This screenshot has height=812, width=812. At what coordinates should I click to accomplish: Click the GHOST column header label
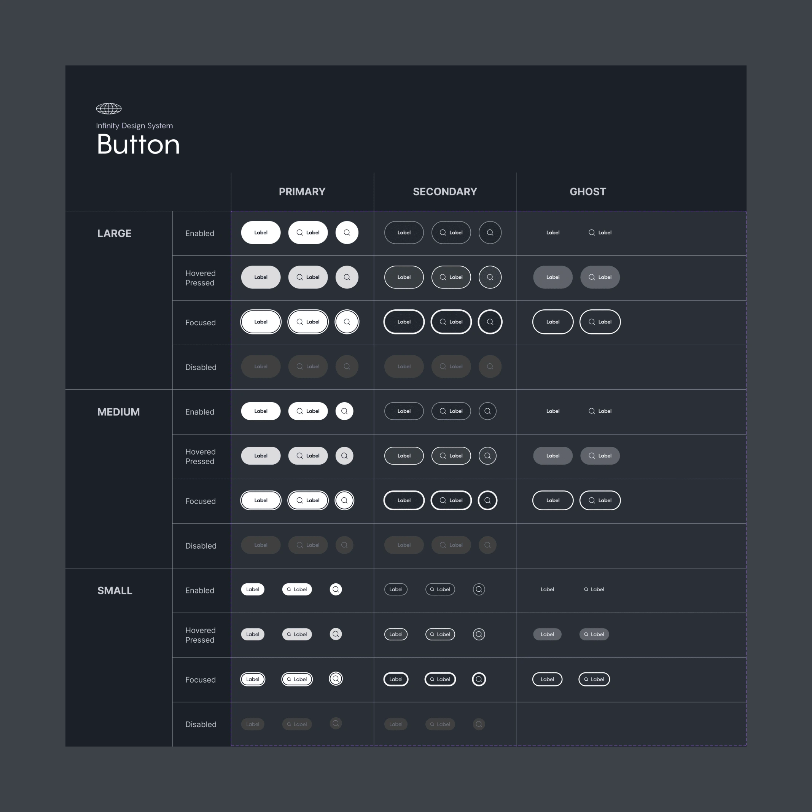click(x=588, y=191)
